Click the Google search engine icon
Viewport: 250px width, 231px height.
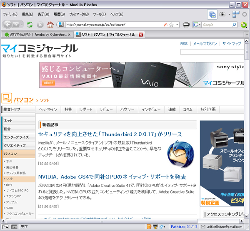(x=196, y=25)
